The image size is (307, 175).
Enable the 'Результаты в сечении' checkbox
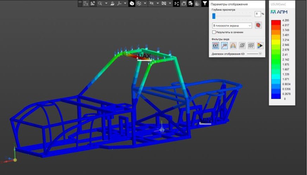point(214,32)
